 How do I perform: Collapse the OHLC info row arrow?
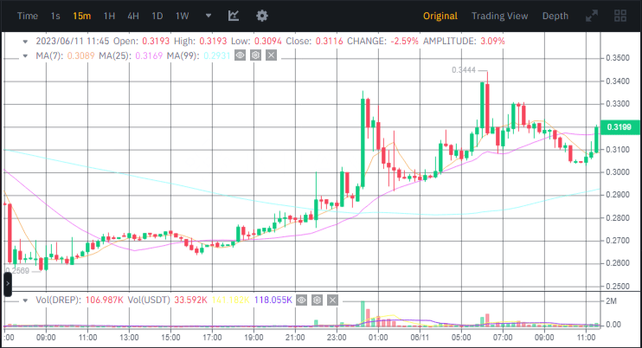[25, 42]
